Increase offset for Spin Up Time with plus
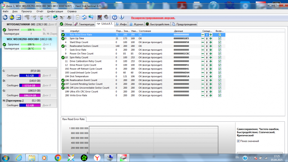288x162 pixels. tap(211, 38)
